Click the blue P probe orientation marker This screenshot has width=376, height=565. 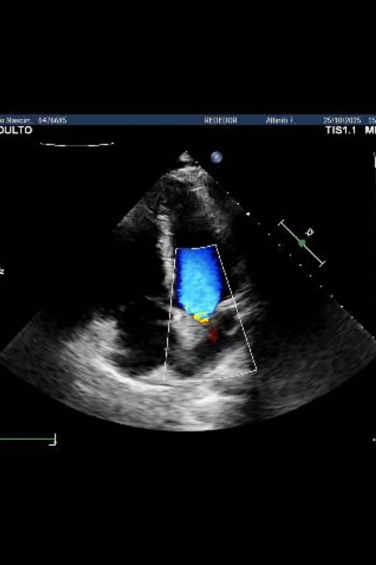pyautogui.click(x=217, y=157)
